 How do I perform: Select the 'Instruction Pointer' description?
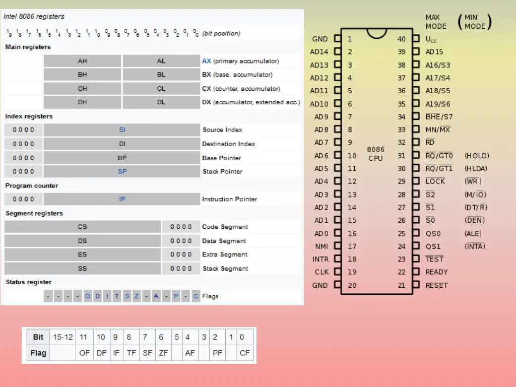(x=230, y=199)
